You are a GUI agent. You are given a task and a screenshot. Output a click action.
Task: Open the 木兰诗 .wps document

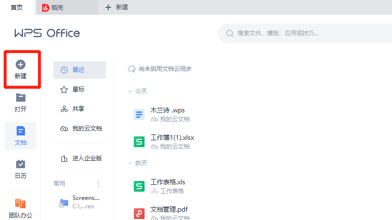[167, 110]
